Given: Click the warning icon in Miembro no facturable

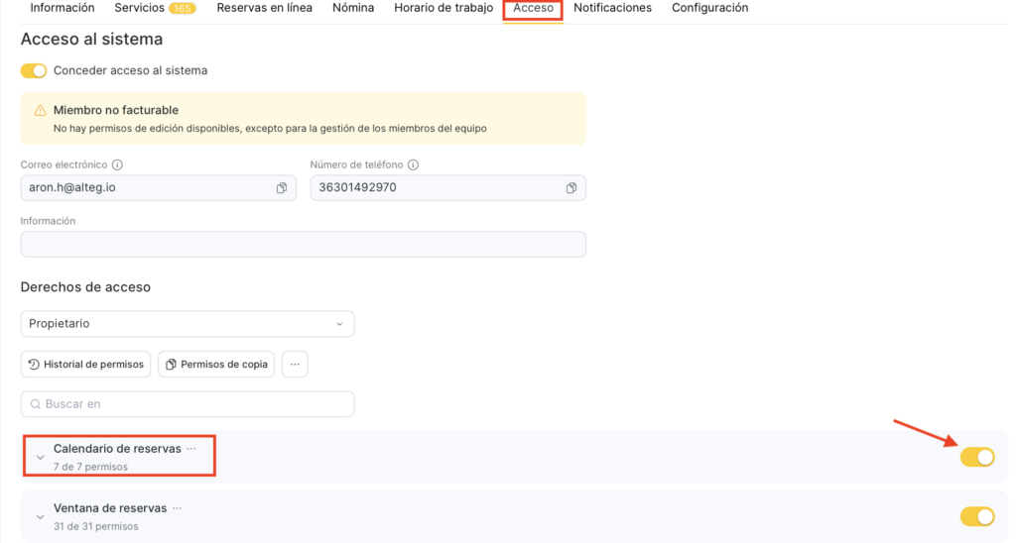Looking at the screenshot, I should tap(41, 111).
